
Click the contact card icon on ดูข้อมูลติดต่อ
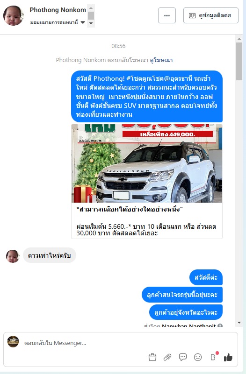(192, 15)
